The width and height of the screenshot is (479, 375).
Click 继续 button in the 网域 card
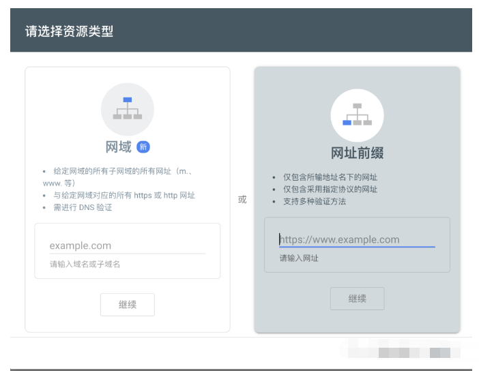click(x=128, y=305)
